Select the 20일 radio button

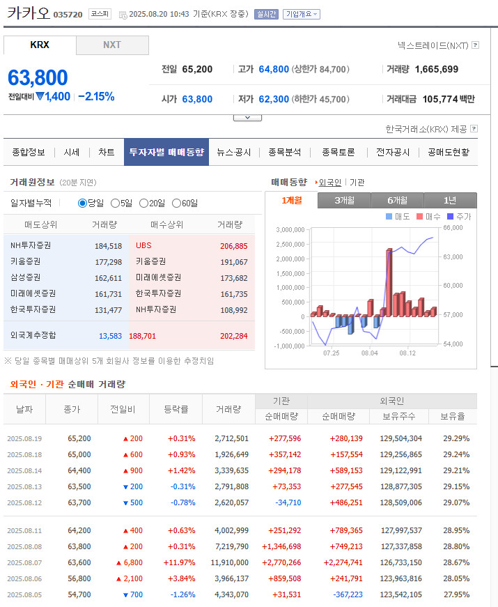click(143, 203)
